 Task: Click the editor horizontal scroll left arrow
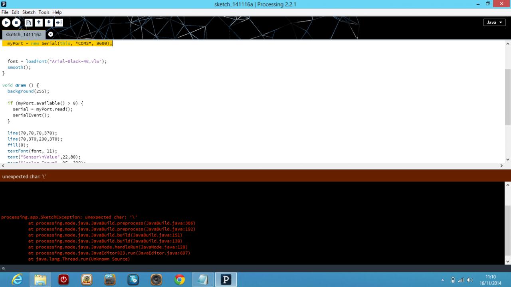(3, 165)
